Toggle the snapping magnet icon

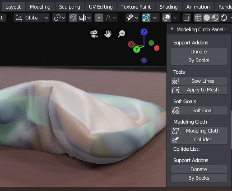(73, 18)
